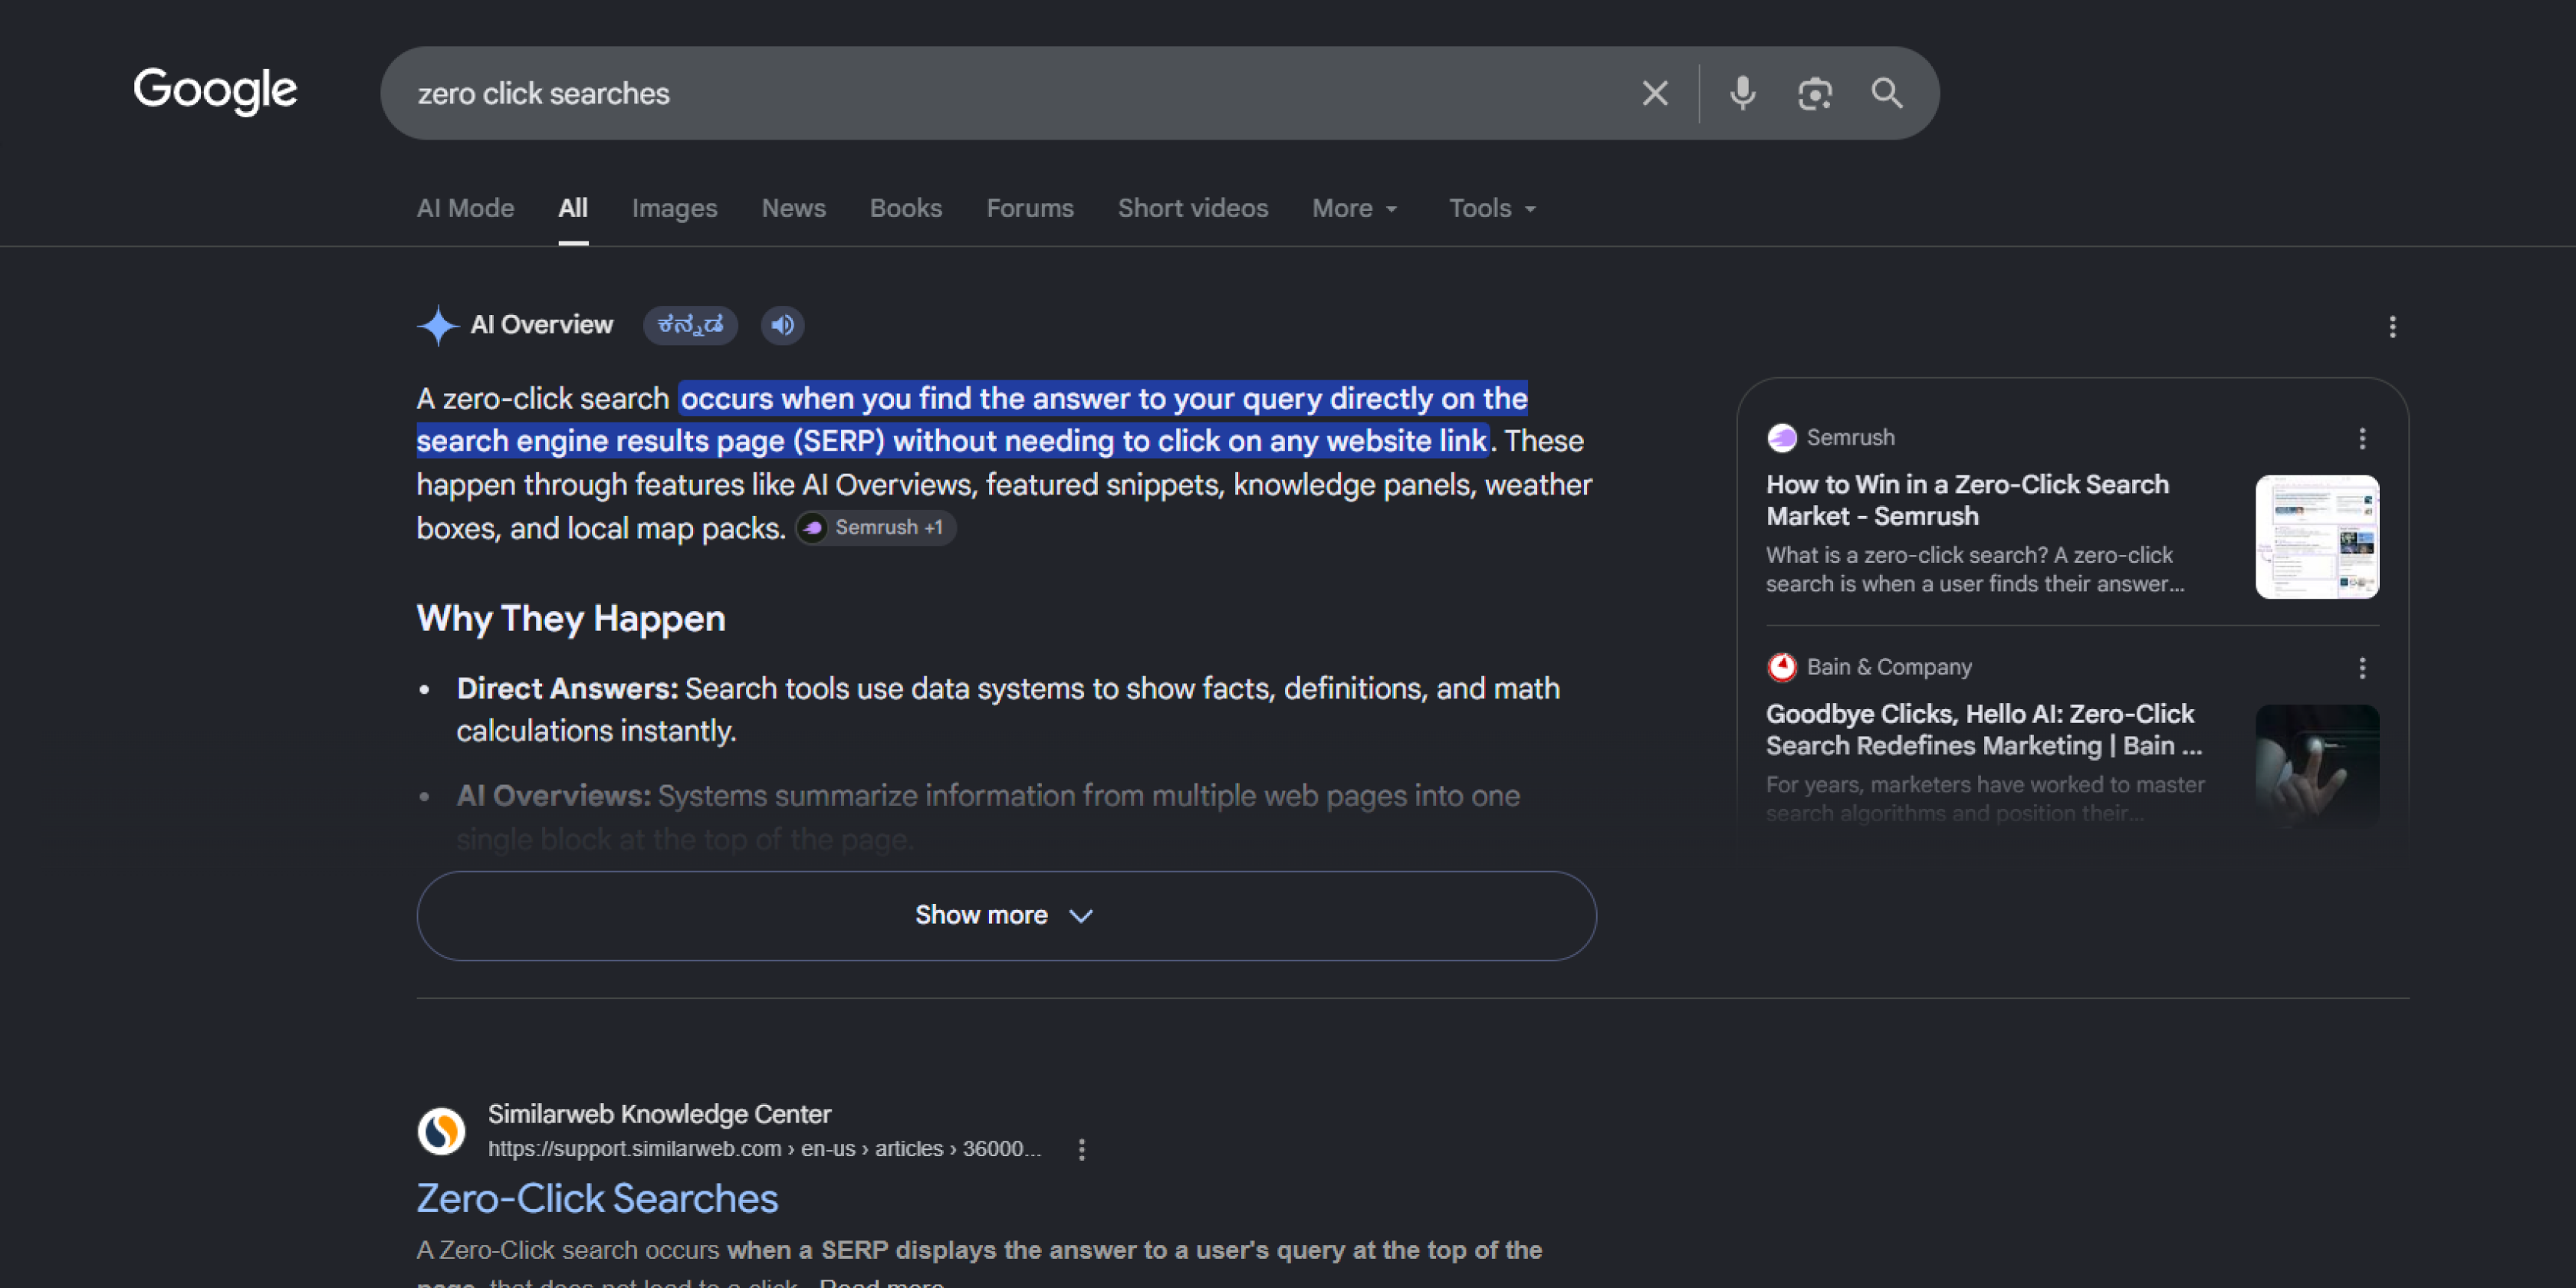Open the Zero-Click Searches Similarweb result

click(x=597, y=1198)
